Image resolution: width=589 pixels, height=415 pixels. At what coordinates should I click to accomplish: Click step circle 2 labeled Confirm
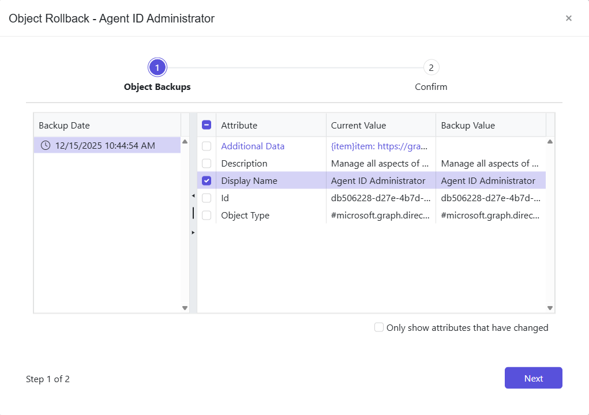point(431,67)
